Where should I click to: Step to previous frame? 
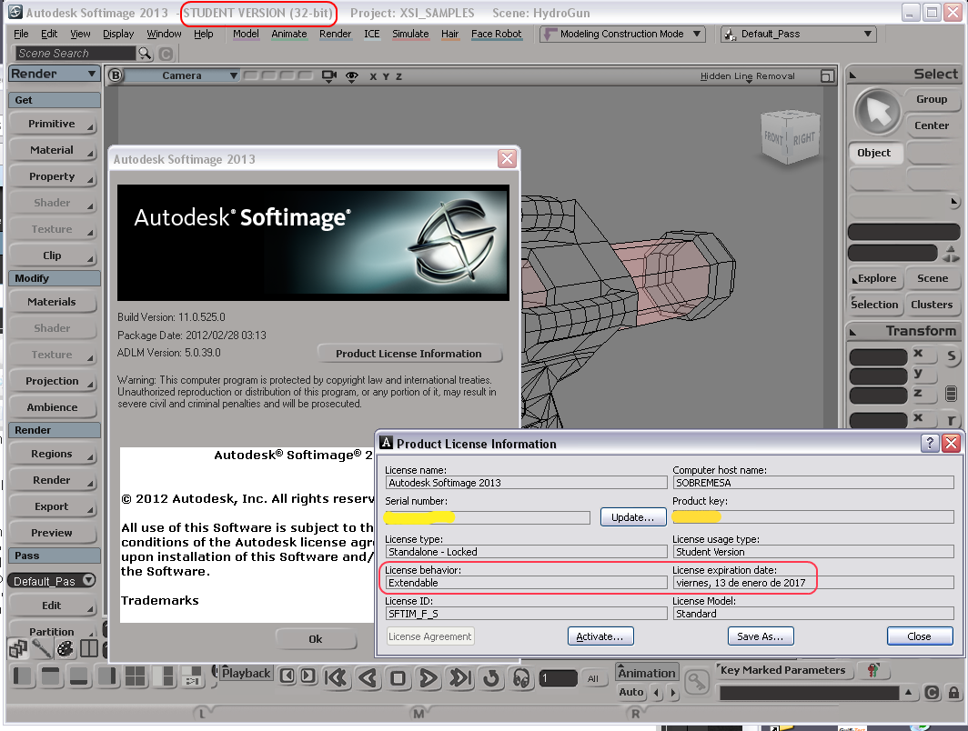click(x=287, y=676)
